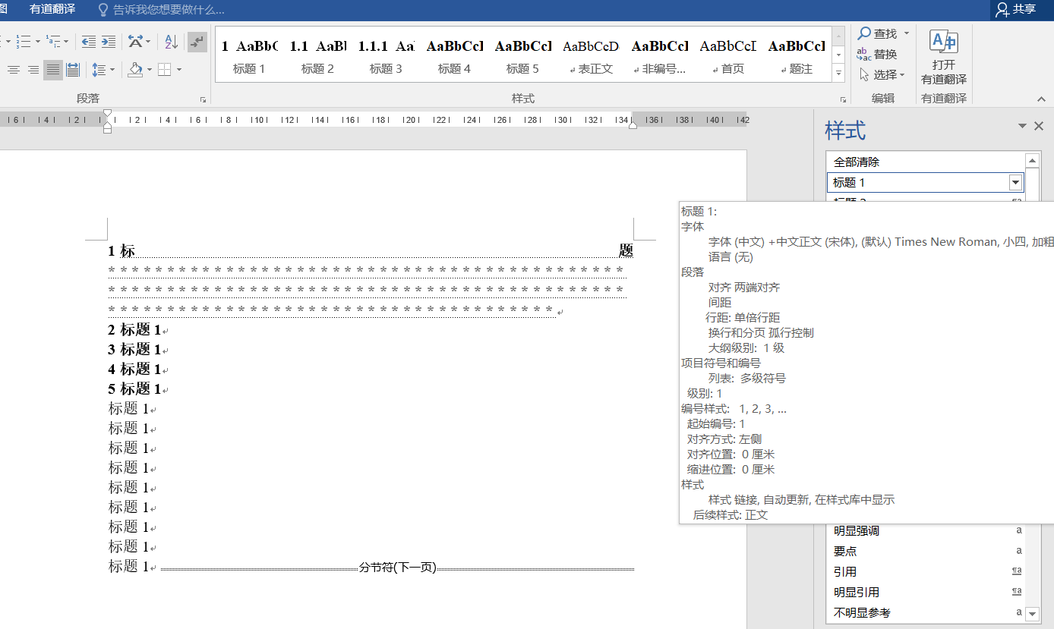Viewport: 1054px width, 629px height.
Task: Select 明显引用 style in pane
Action: (925, 593)
